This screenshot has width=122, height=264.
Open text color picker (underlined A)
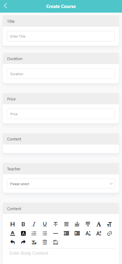point(12,234)
